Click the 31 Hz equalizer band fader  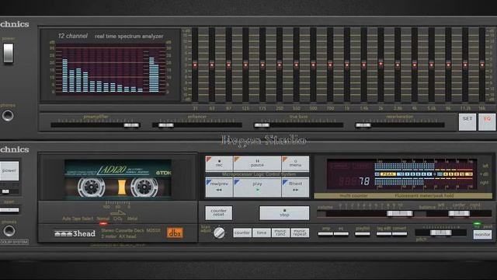tap(195, 65)
